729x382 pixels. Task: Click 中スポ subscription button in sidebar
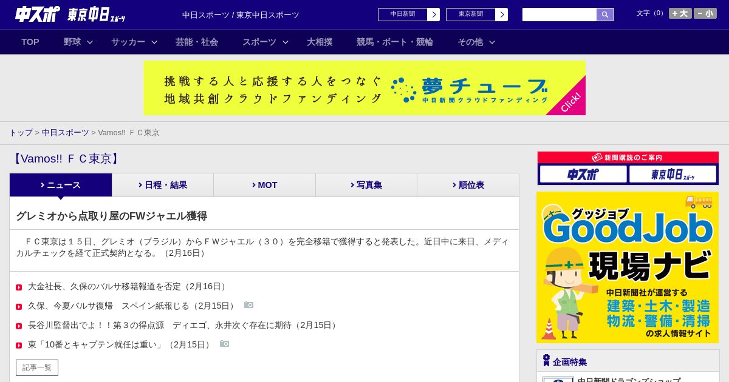point(583,174)
